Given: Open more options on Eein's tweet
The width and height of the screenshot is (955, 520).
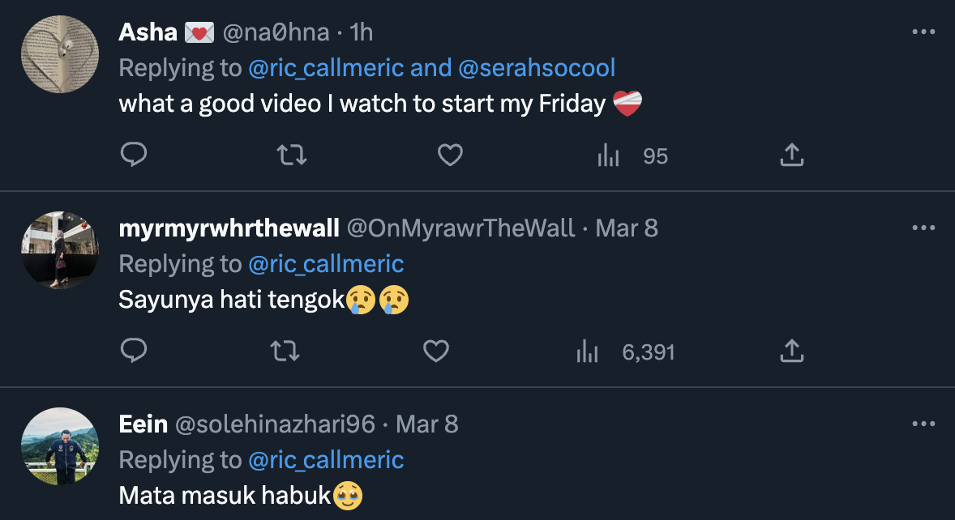Looking at the screenshot, I should 923,424.
